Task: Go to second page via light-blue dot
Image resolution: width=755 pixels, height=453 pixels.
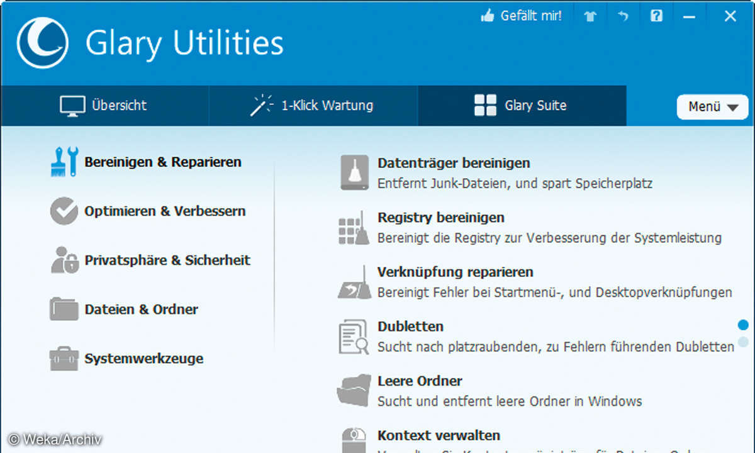Action: pyautogui.click(x=743, y=342)
